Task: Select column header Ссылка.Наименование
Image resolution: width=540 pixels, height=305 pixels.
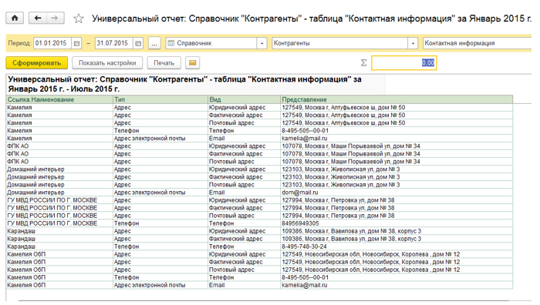Action: (59, 99)
